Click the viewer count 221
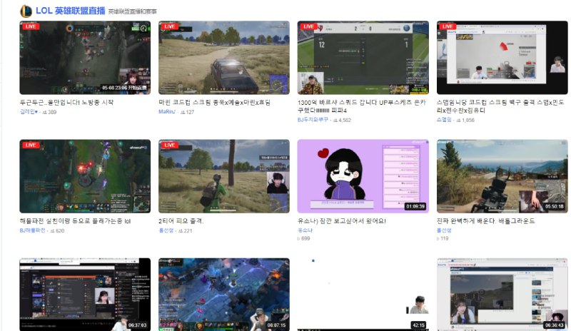 coord(186,231)
